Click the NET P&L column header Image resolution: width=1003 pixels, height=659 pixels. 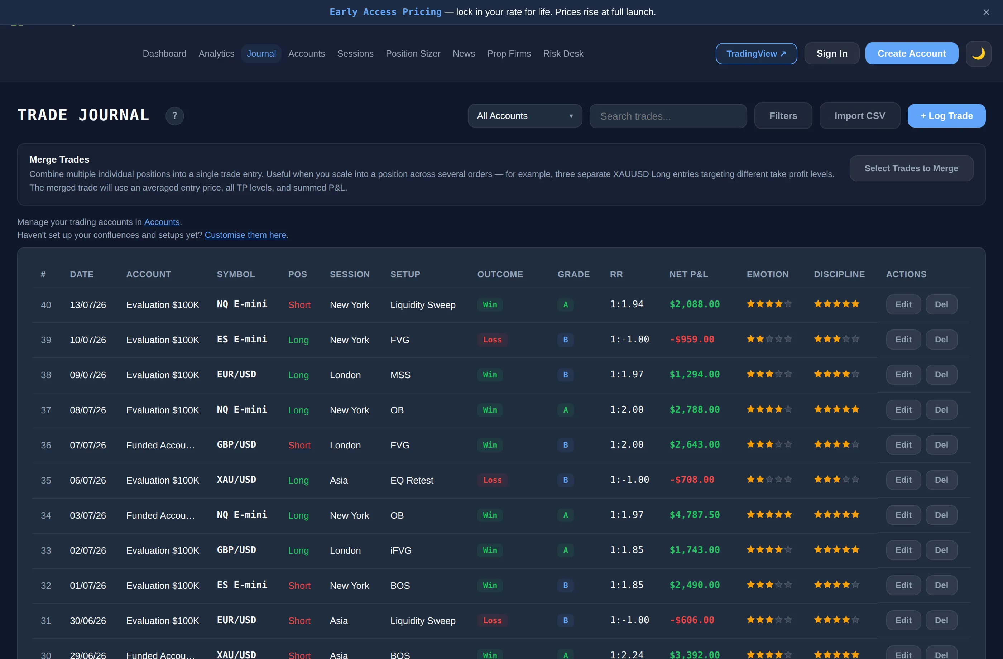coord(688,274)
